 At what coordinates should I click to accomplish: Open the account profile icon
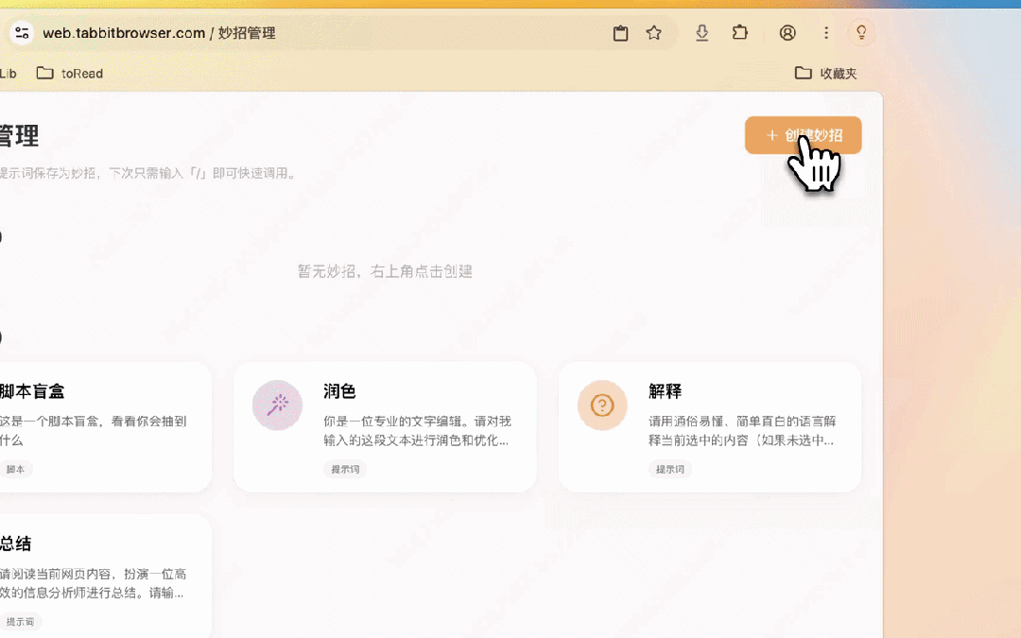point(787,32)
